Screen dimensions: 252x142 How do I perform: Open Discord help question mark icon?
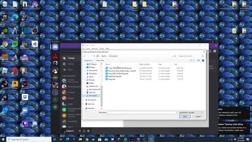(215, 51)
